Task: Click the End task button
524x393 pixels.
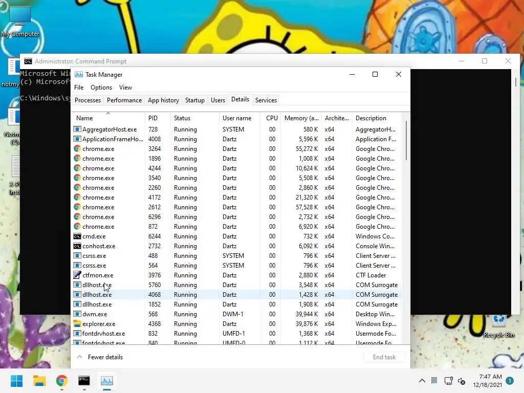Action: tap(384, 357)
